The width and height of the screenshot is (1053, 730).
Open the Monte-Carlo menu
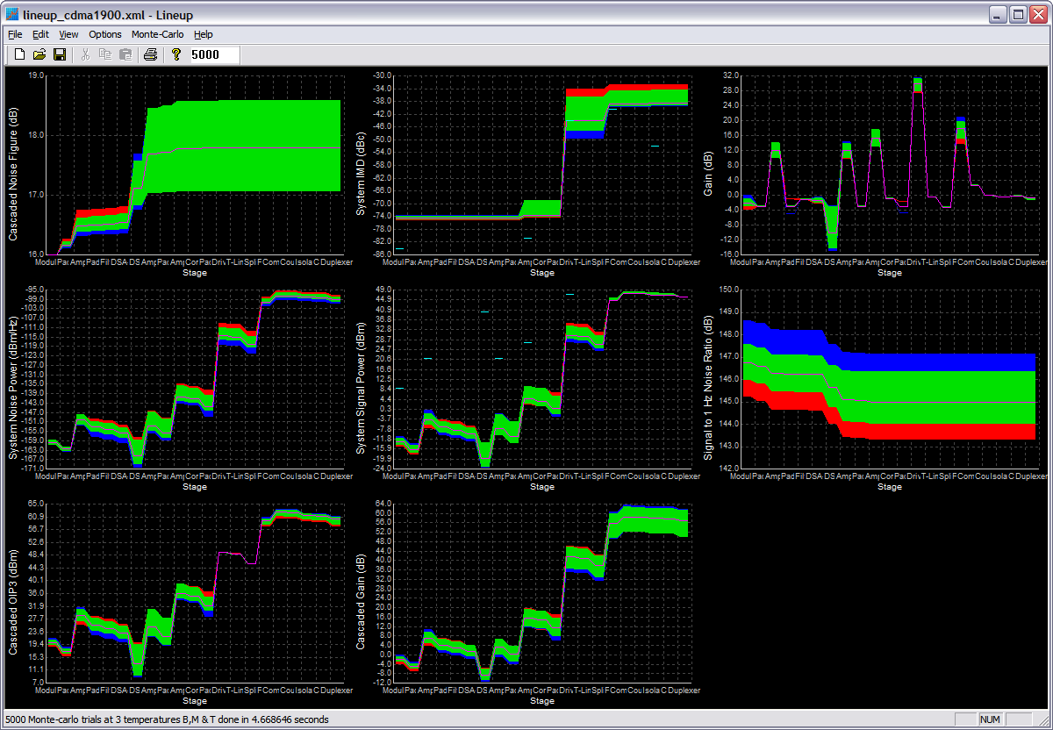(157, 34)
